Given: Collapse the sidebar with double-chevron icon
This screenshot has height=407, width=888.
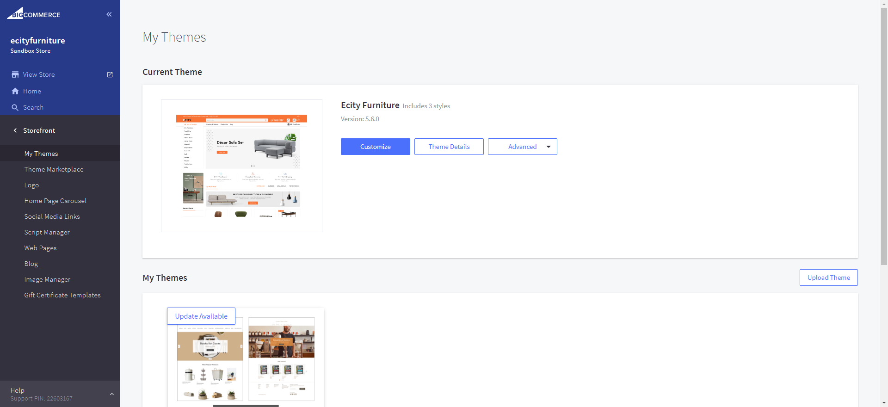Looking at the screenshot, I should pos(109,14).
